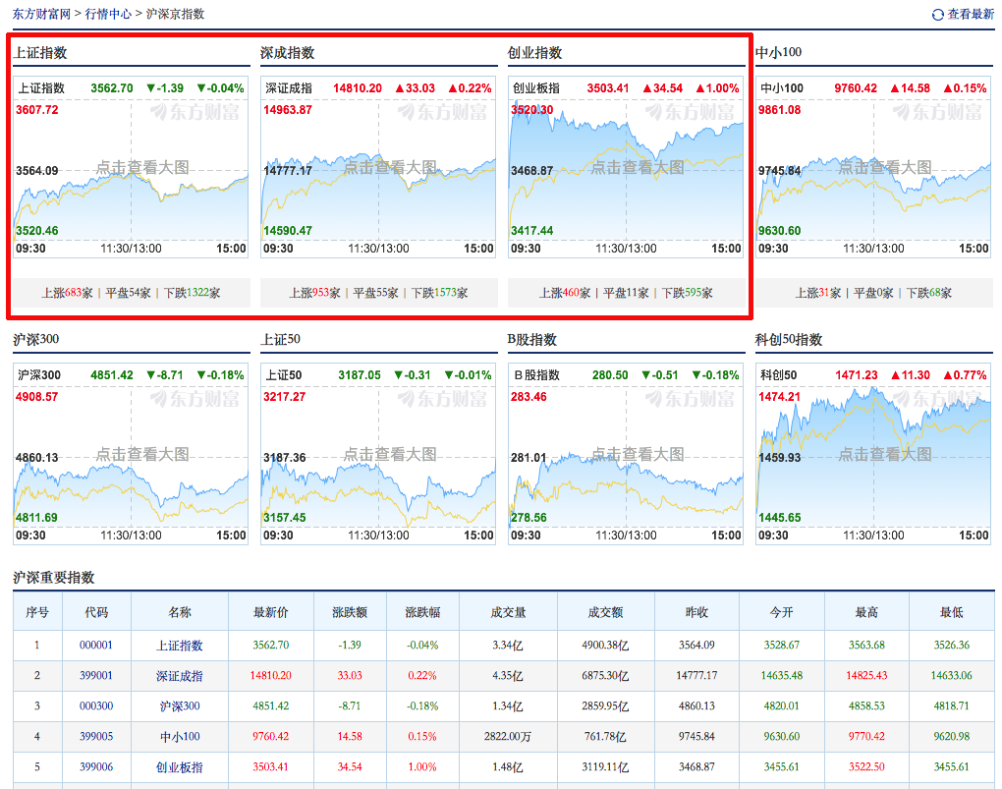Open stock code 000001 link
Image resolution: width=1002 pixels, height=789 pixels.
(x=96, y=646)
